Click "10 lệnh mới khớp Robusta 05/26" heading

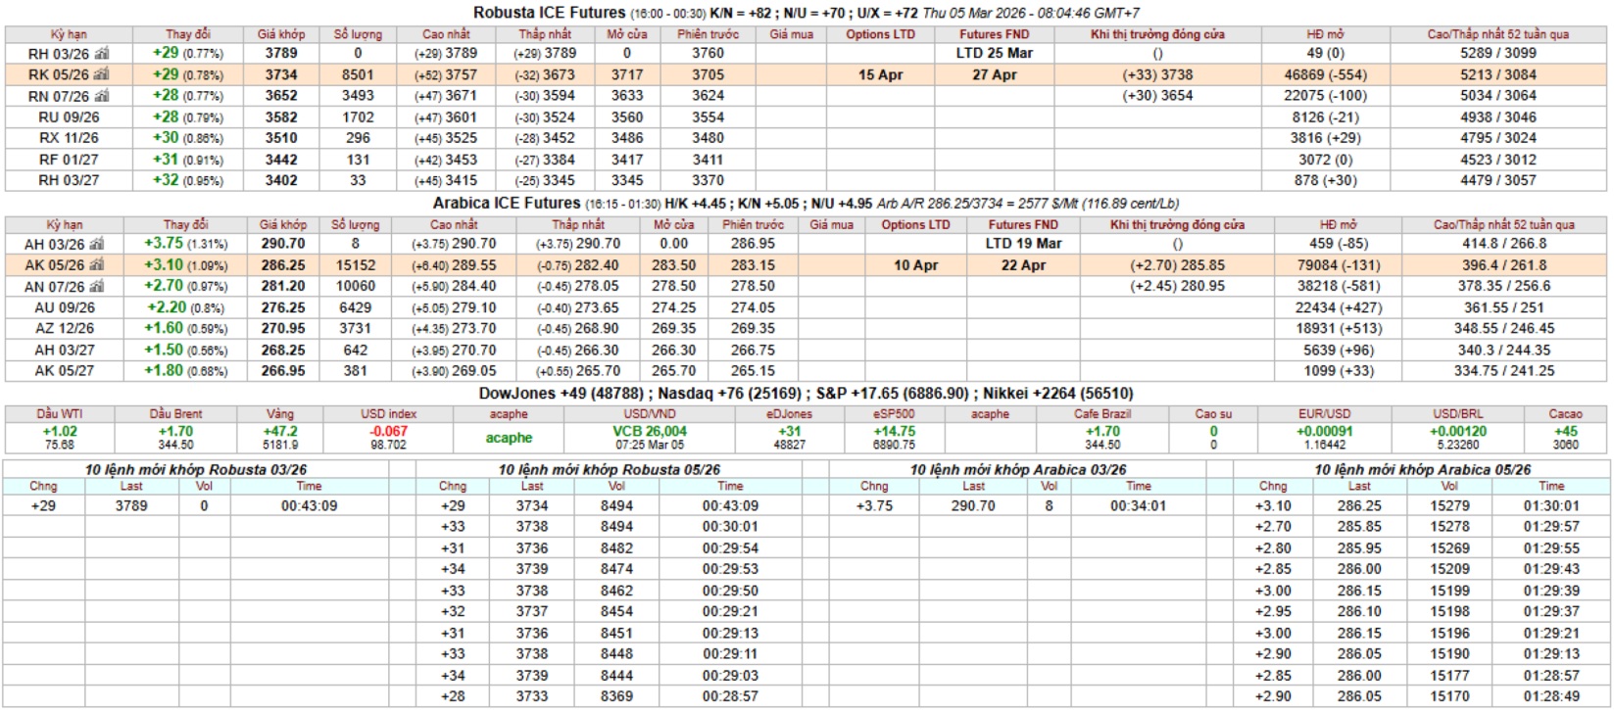[609, 469]
